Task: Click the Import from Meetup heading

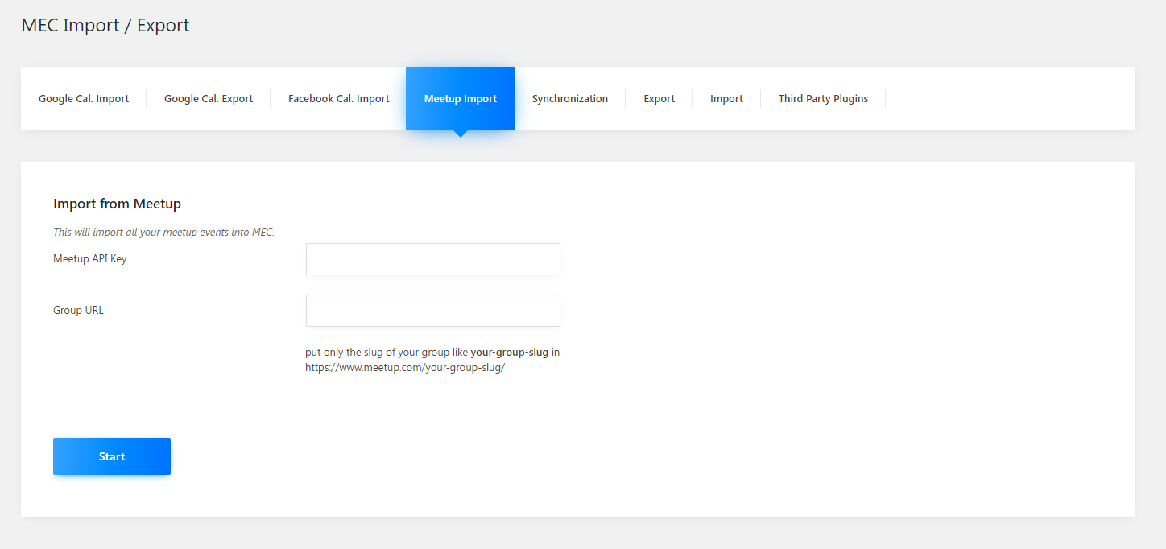Action: pos(118,204)
